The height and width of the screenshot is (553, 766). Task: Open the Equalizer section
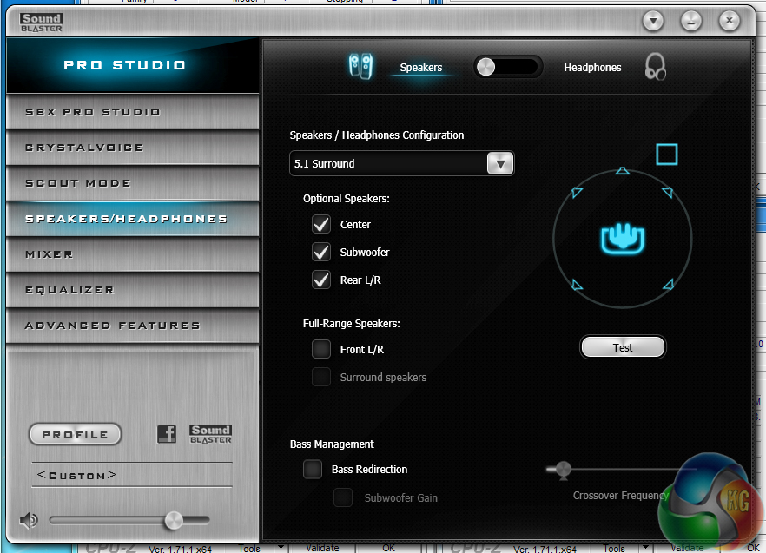pos(132,290)
